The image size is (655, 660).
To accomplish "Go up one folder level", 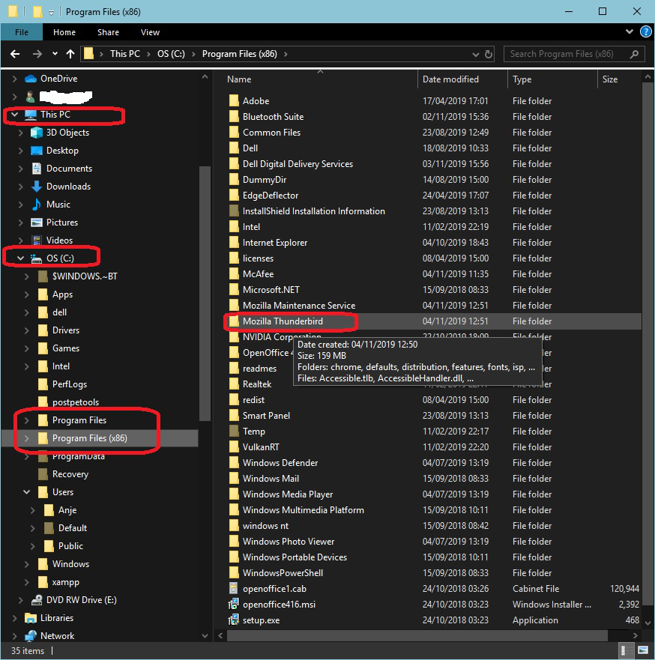I will (x=70, y=54).
